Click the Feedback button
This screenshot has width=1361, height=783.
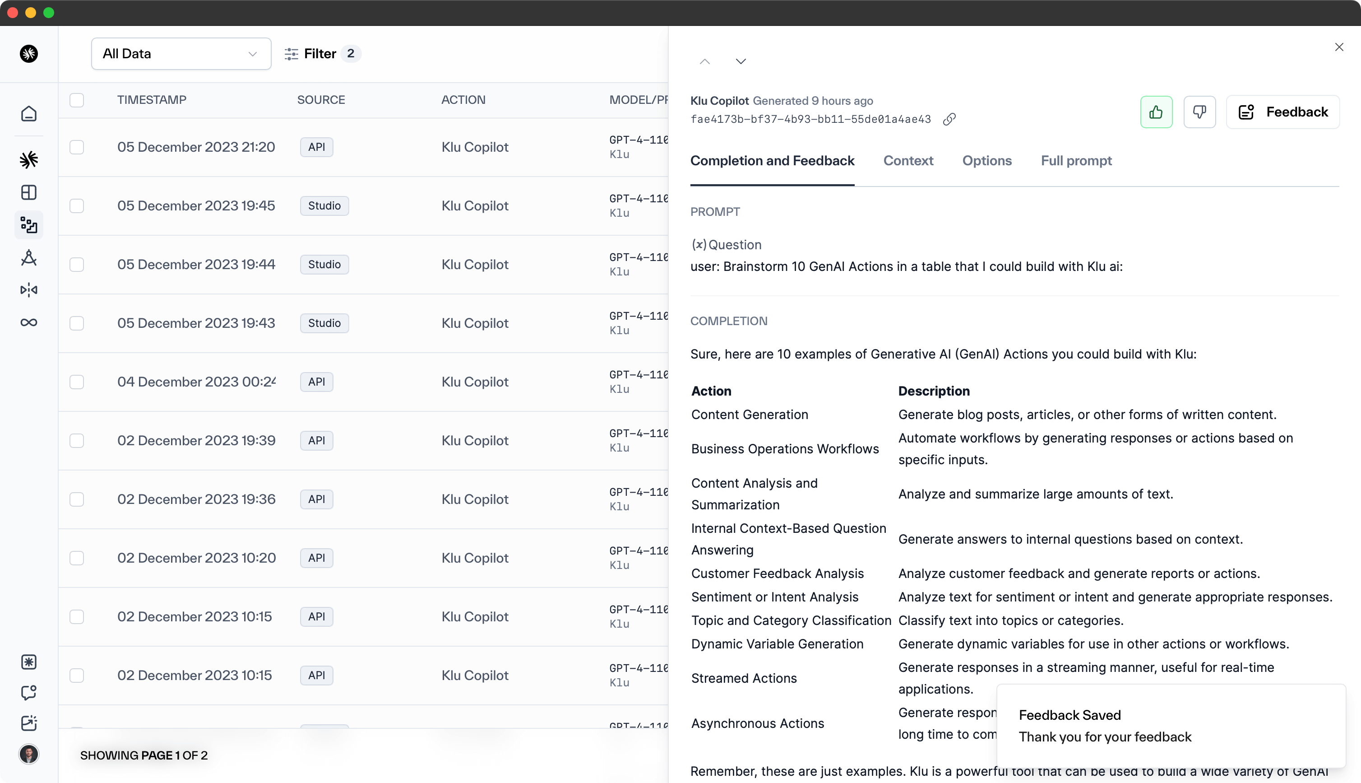pos(1282,112)
